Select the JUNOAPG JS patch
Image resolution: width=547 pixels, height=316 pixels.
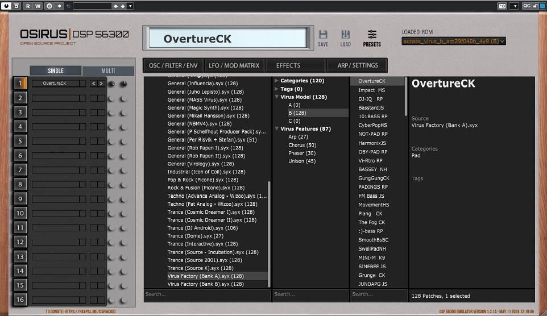tap(372, 284)
